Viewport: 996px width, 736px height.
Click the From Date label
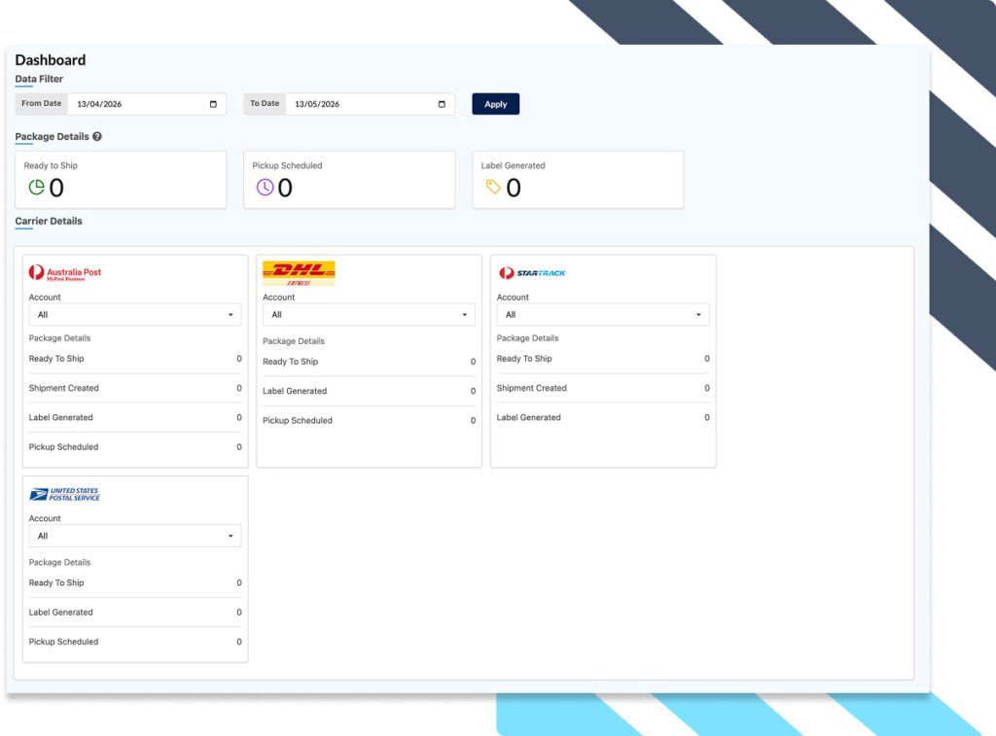41,103
